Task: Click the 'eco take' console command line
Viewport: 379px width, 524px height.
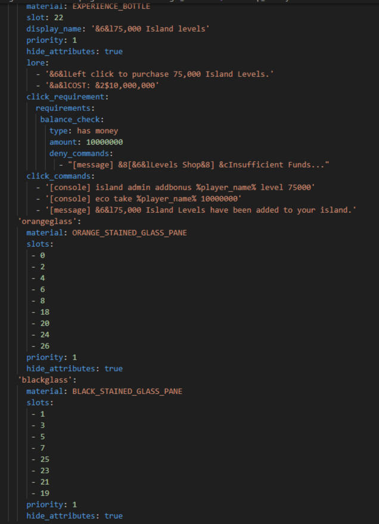Action: tap(143, 199)
